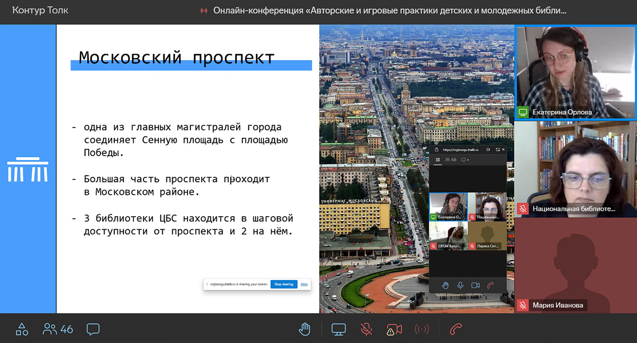
Task: Select the Национальная библиотека video tile
Action: point(575,169)
